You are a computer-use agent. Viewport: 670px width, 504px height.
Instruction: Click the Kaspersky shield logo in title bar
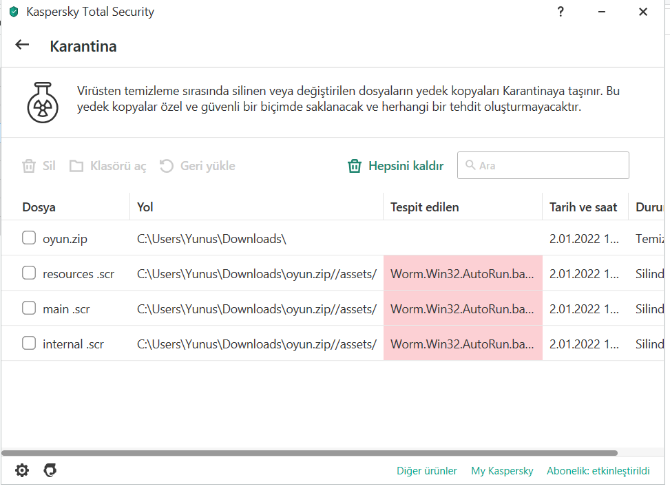[x=14, y=12]
